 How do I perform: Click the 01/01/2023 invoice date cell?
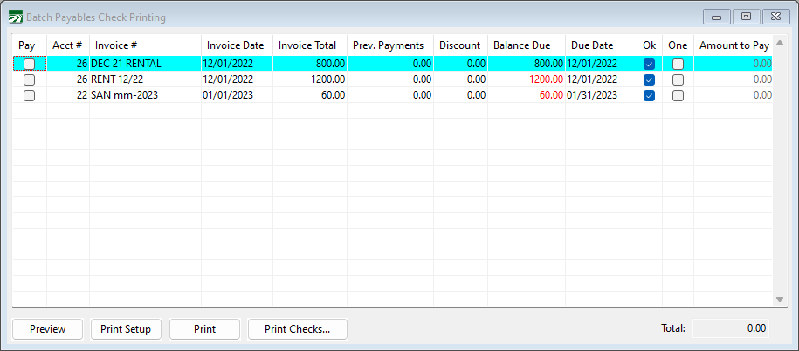click(x=237, y=95)
